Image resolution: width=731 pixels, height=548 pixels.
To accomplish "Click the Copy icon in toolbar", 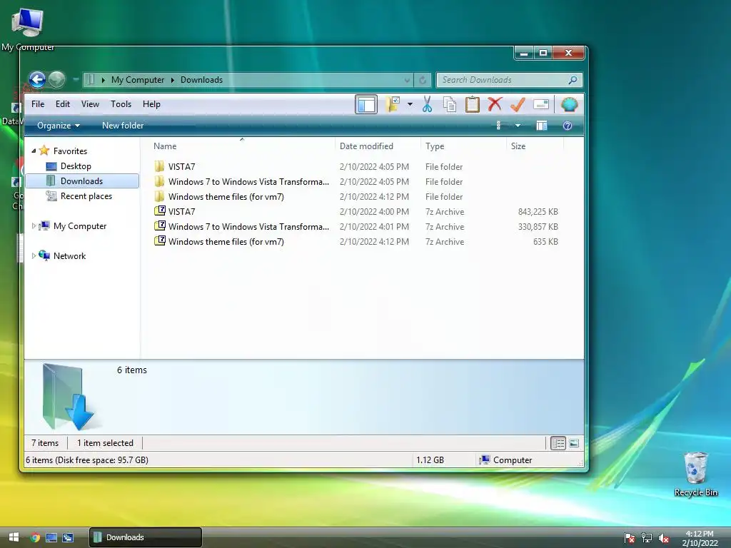I will click(x=450, y=104).
